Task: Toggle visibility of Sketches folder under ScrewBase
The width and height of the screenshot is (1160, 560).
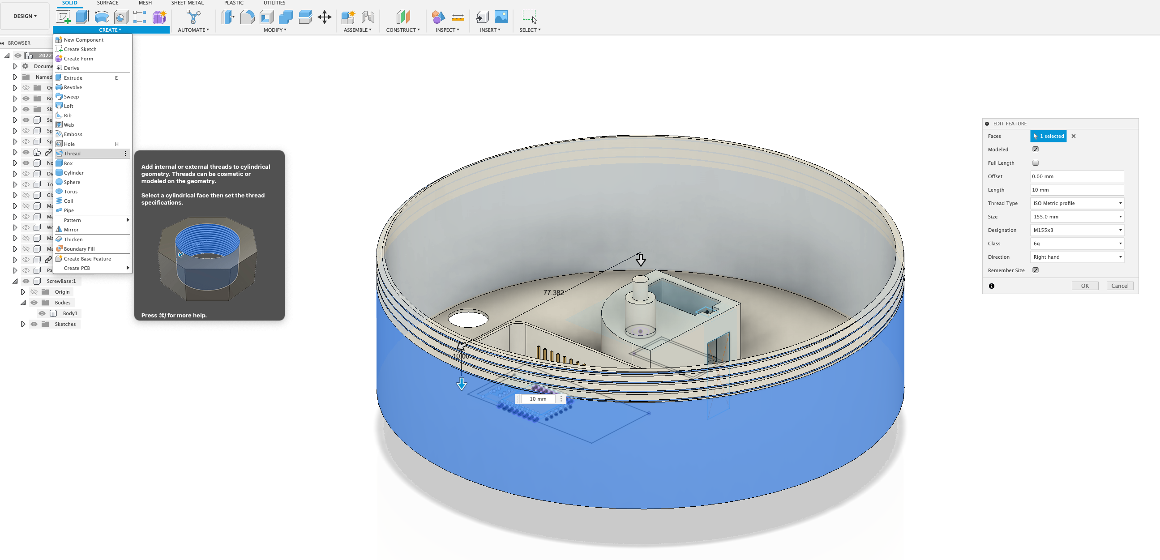Action: point(34,324)
